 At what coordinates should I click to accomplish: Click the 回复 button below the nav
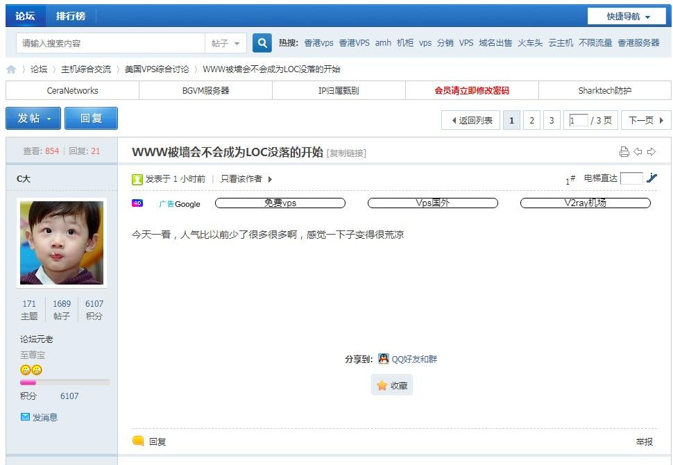click(x=91, y=119)
